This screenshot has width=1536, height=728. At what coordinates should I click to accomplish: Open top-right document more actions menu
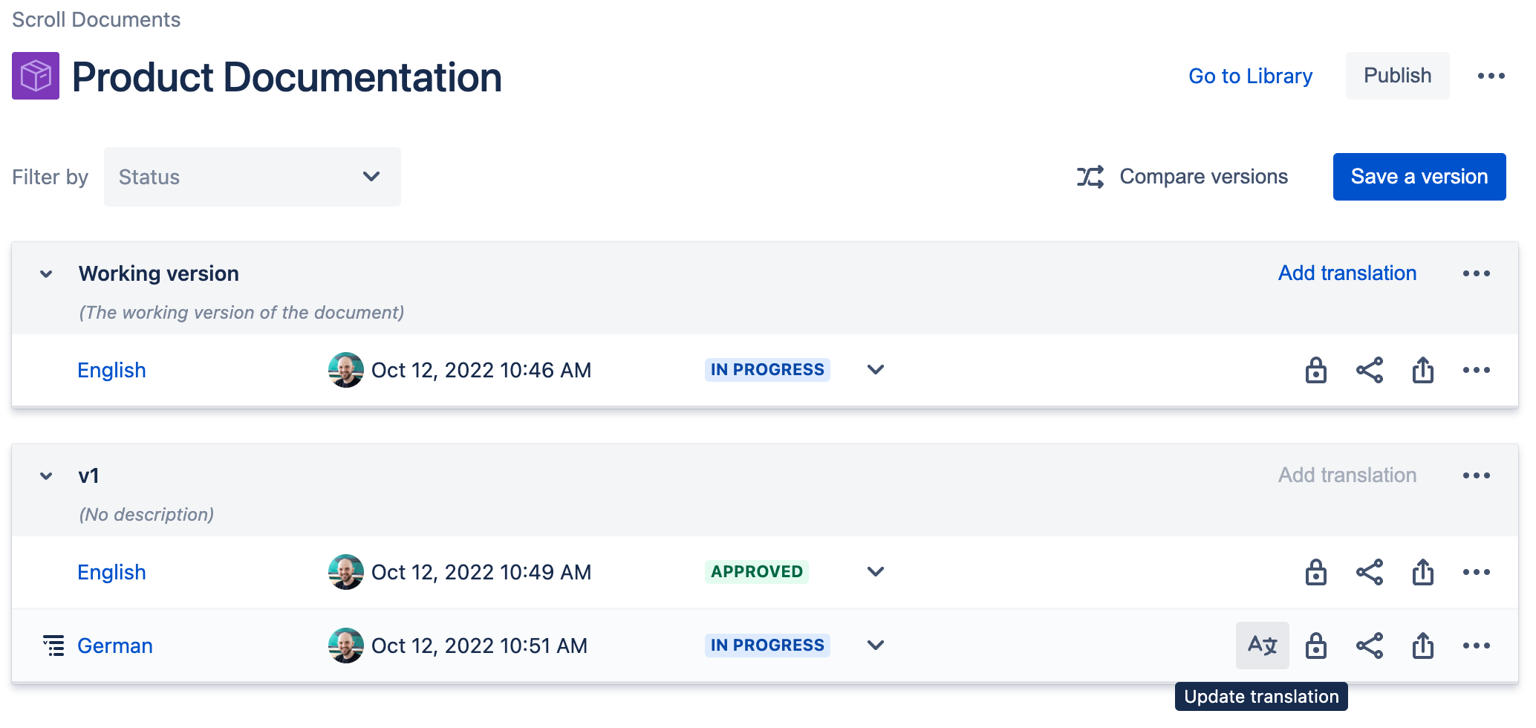point(1491,76)
